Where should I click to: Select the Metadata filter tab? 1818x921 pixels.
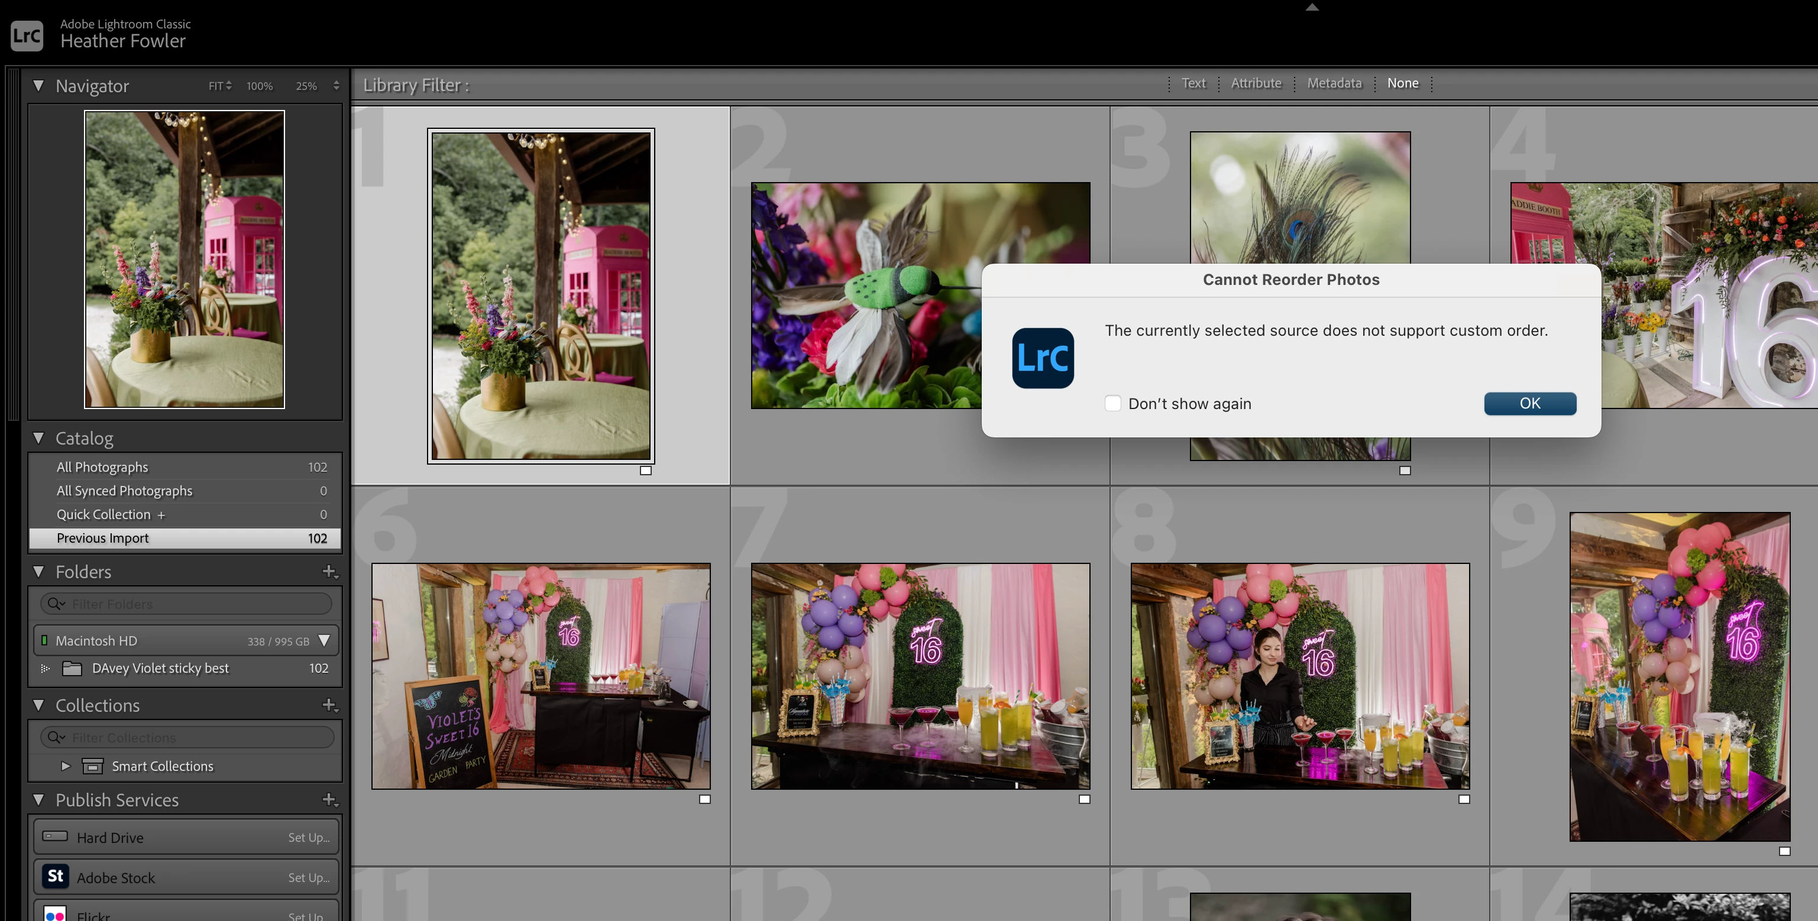click(x=1334, y=83)
